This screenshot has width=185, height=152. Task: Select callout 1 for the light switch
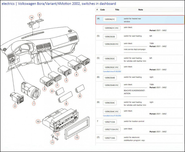coord(34,104)
